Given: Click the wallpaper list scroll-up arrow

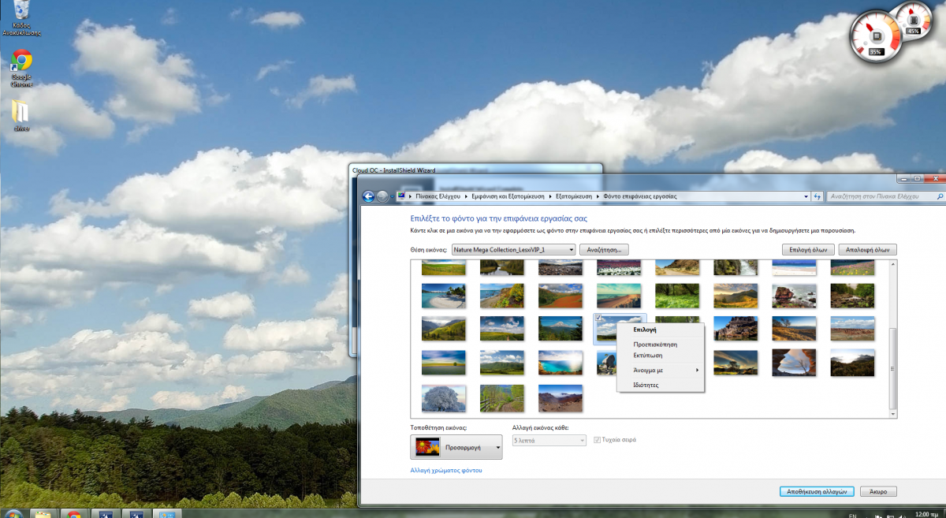Looking at the screenshot, I should coord(893,264).
